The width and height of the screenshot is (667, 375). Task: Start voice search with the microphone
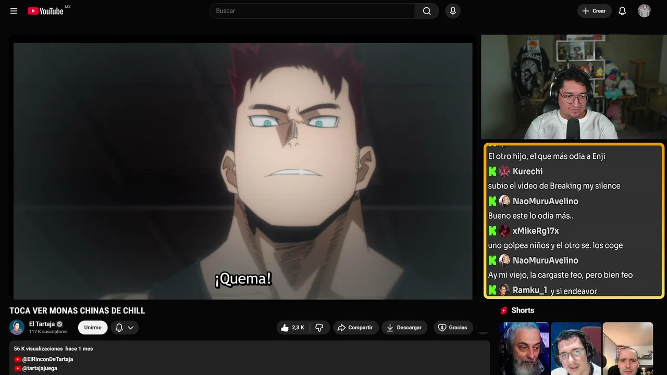click(x=453, y=11)
